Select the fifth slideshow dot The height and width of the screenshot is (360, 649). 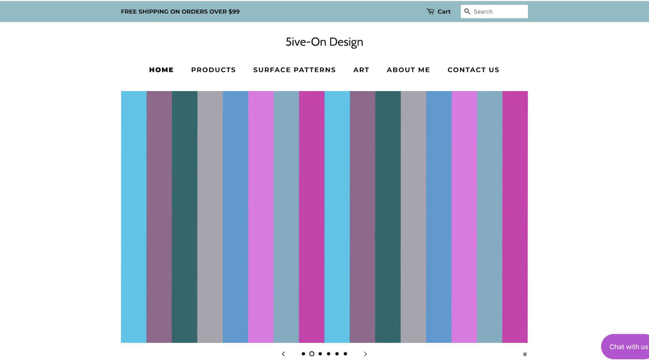click(337, 354)
